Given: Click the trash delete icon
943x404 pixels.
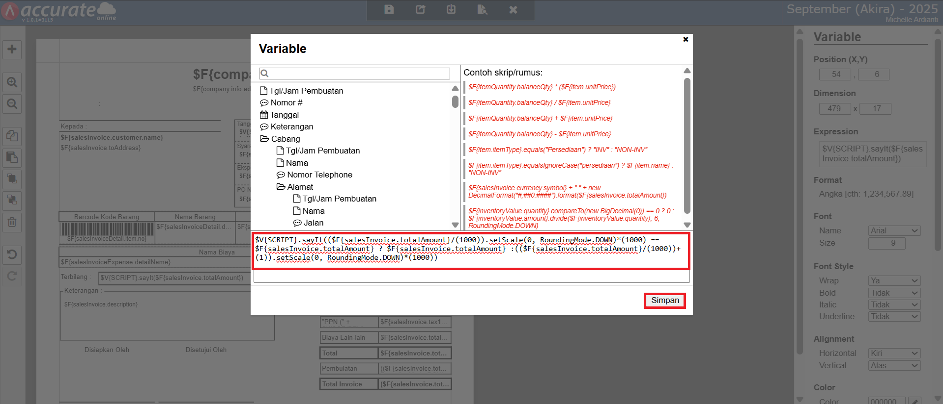Looking at the screenshot, I should point(12,222).
